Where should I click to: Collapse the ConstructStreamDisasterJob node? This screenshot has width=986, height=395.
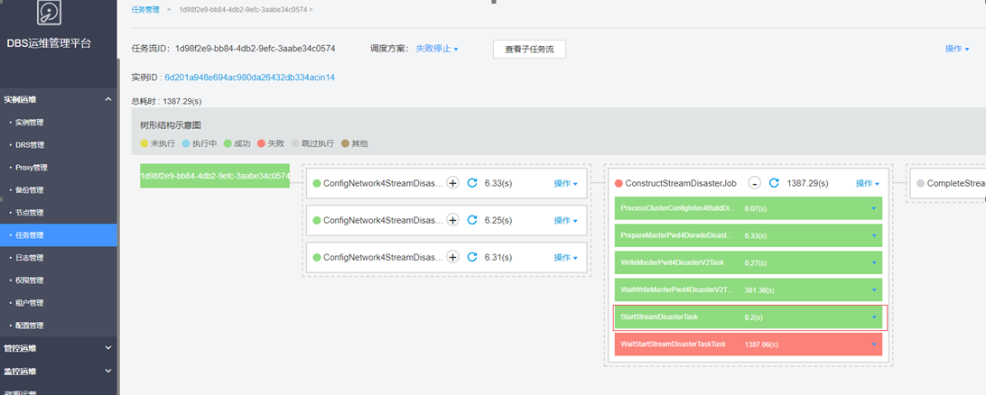pos(755,183)
